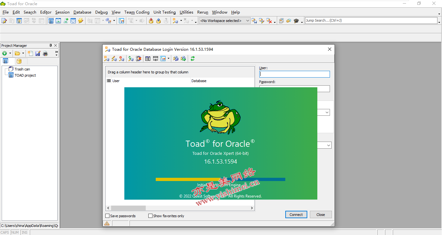The width and height of the screenshot is (442, 235).
Task: Click remove connection red plug icon in dialog
Action: point(121,59)
